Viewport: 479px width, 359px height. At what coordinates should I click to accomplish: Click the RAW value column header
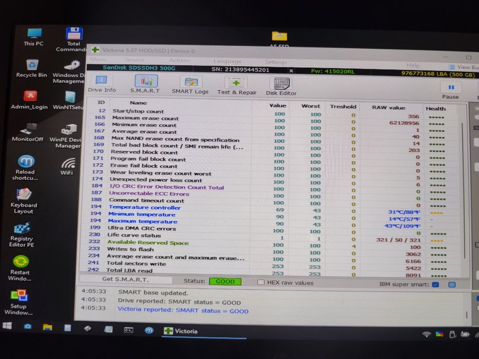(x=389, y=108)
